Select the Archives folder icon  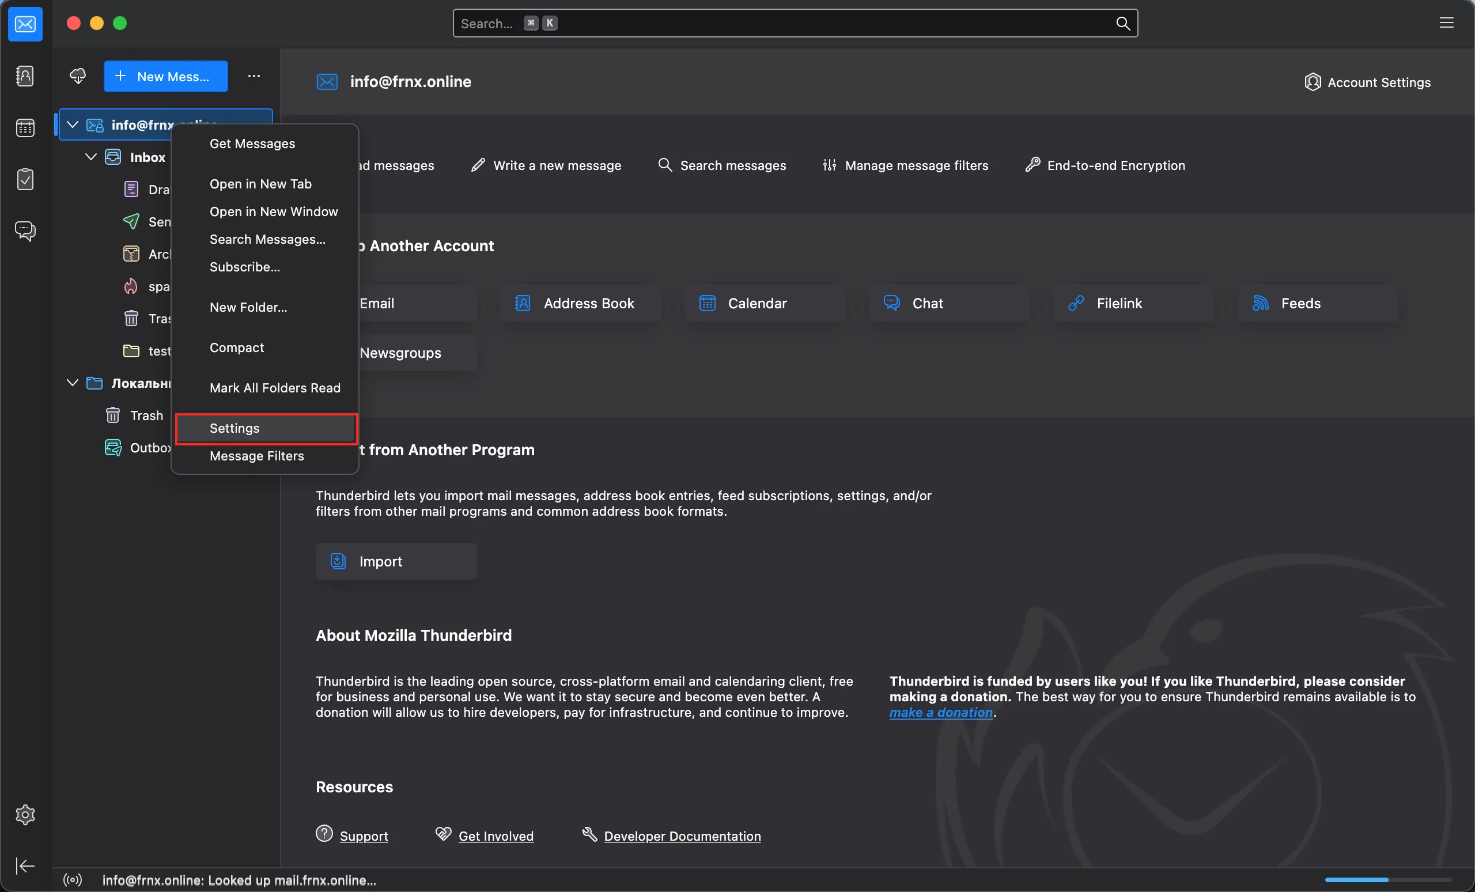pyautogui.click(x=131, y=254)
